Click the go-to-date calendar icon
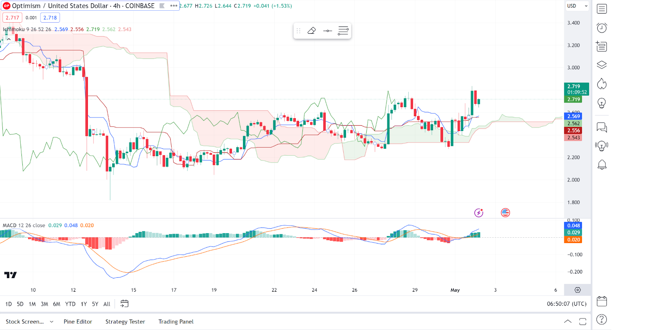Viewport: 660px width, 330px height. 124,304
